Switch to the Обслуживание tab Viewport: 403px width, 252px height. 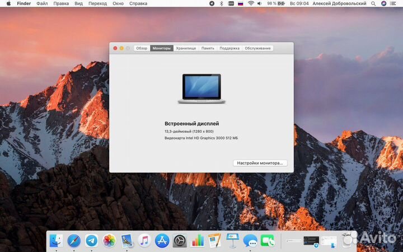257,48
